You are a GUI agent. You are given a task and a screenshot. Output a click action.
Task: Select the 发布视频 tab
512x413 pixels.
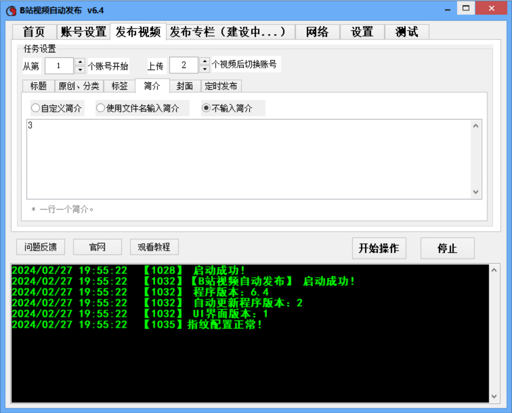(138, 32)
